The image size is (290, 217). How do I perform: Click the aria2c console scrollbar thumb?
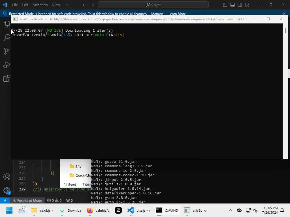pyautogui.click(x=285, y=31)
